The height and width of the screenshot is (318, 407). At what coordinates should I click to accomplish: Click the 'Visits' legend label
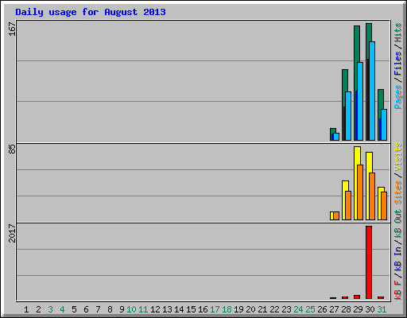coord(398,157)
